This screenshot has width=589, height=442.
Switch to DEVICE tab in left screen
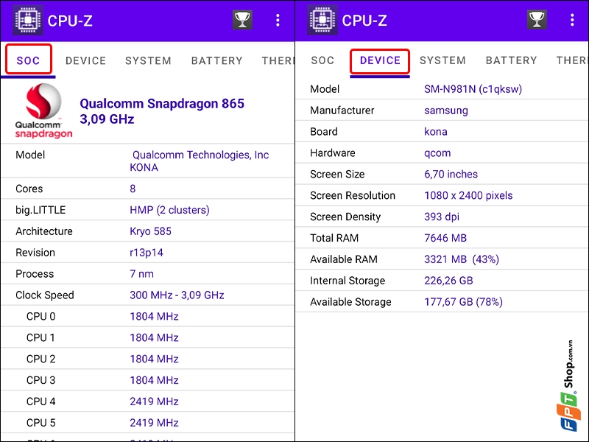pos(85,60)
